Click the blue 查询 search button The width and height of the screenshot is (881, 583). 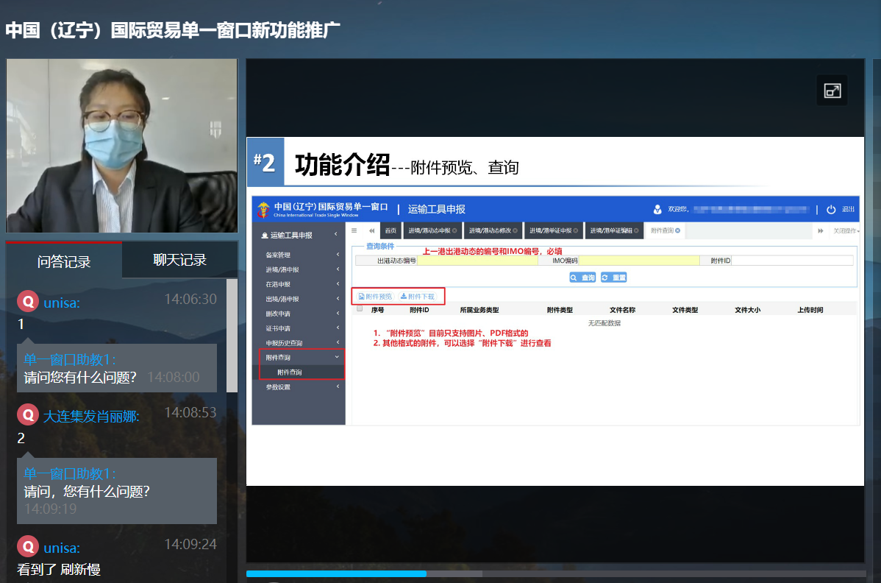[x=582, y=278]
